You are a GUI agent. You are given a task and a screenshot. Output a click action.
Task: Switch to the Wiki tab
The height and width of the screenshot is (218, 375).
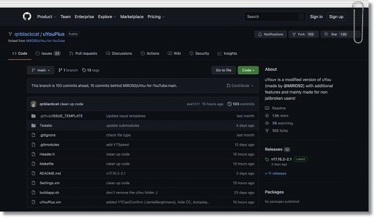point(174,53)
